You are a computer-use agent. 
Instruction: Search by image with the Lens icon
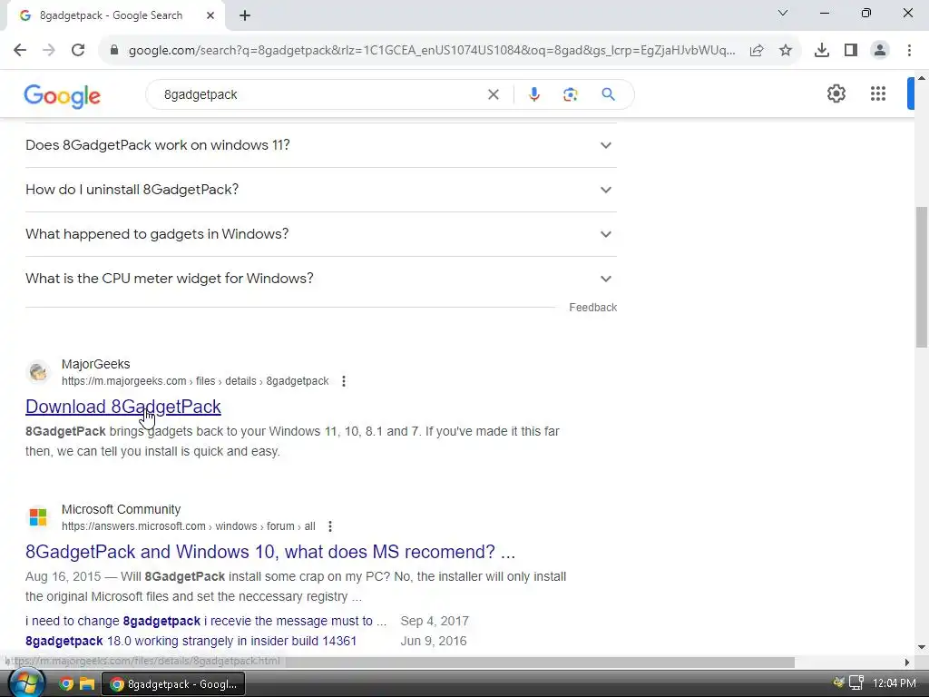570,94
